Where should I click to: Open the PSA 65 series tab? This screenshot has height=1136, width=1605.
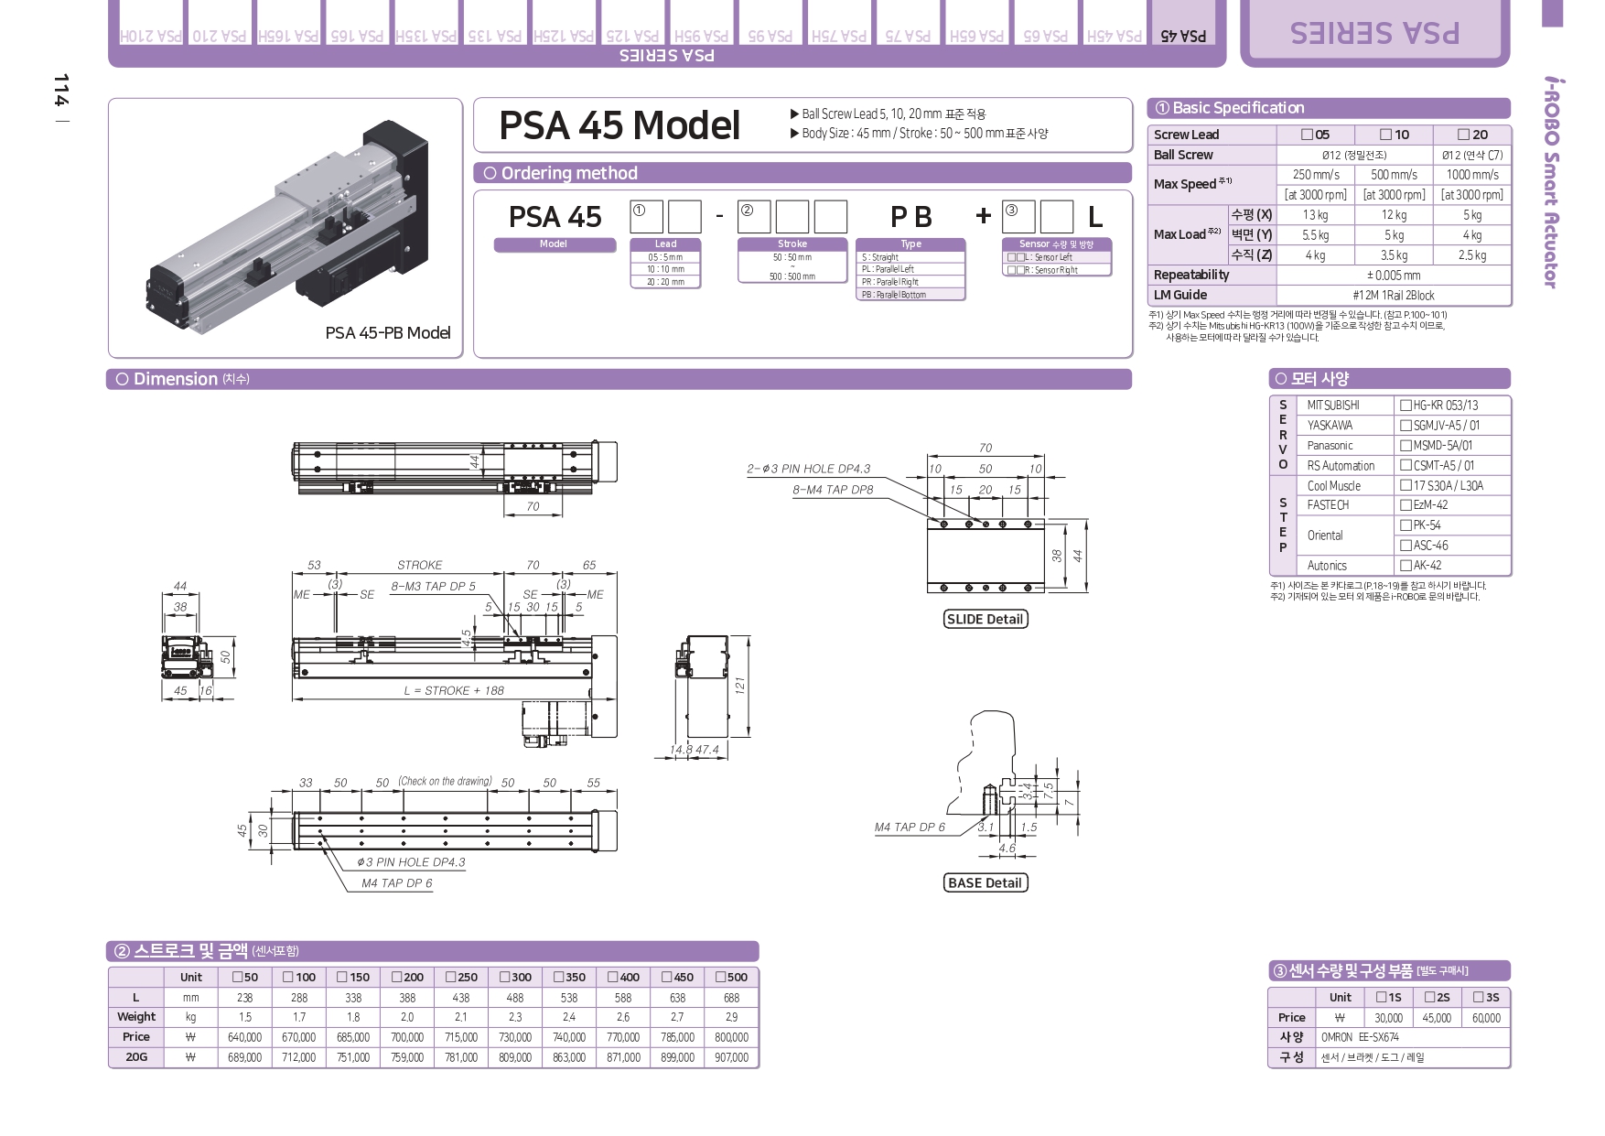(1046, 25)
